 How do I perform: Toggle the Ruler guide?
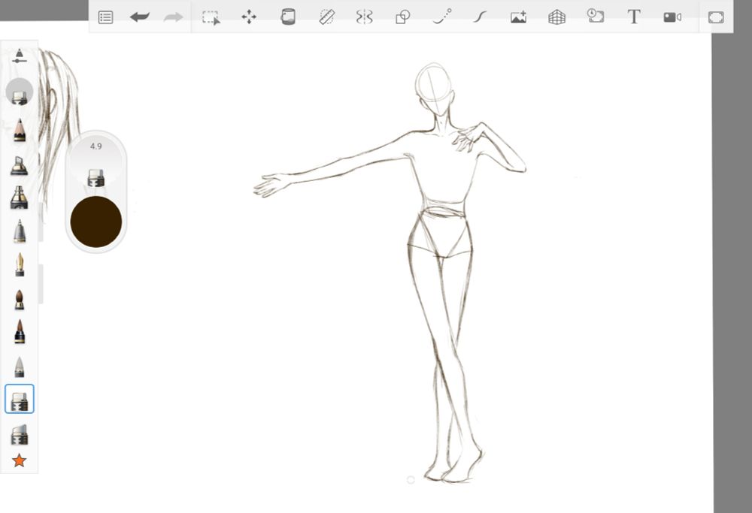pyautogui.click(x=326, y=17)
